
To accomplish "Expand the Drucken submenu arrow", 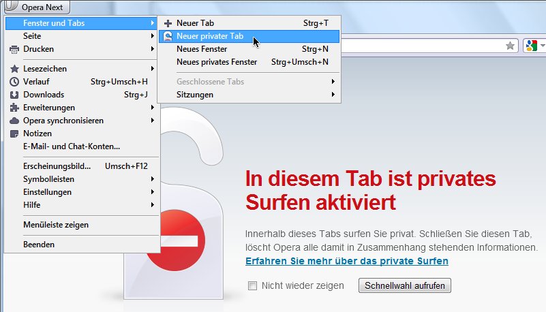I will [153, 48].
